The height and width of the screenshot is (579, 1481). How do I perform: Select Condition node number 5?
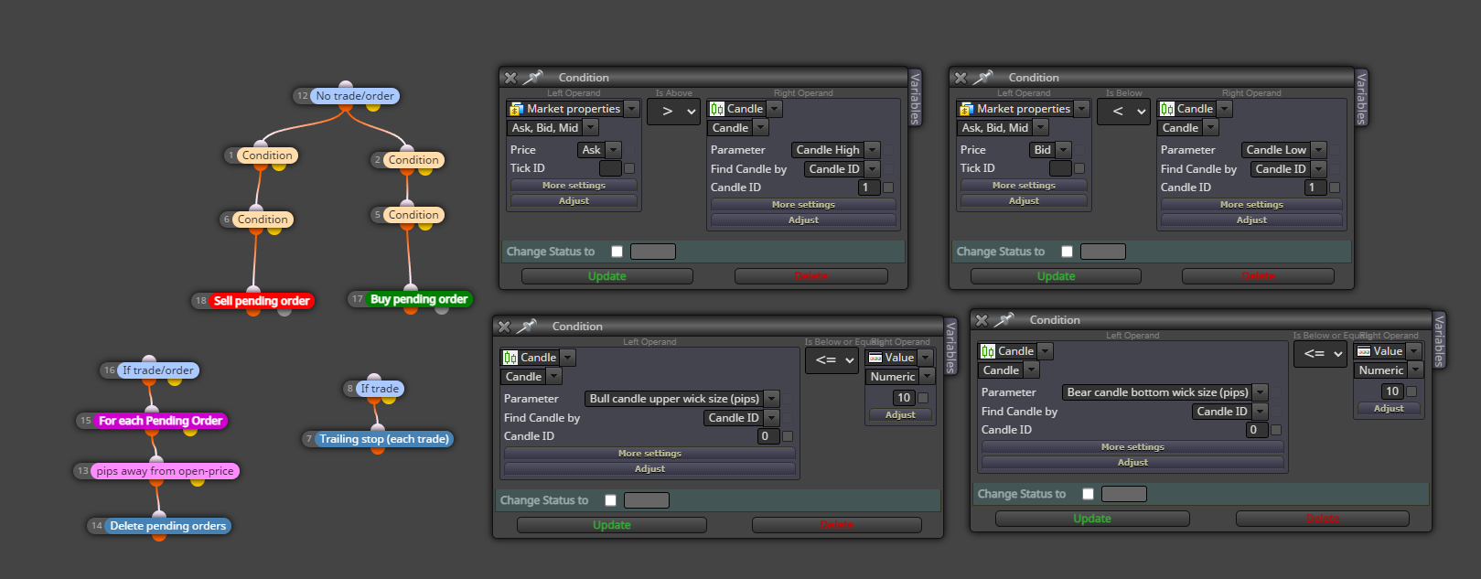(x=413, y=215)
